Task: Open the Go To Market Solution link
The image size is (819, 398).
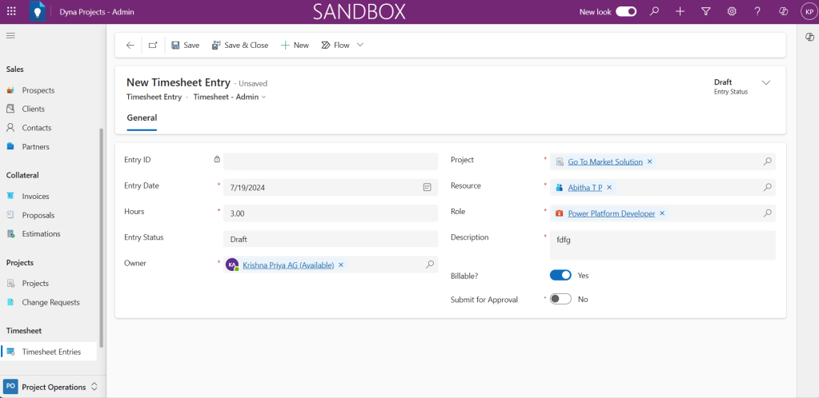Action: pos(605,161)
